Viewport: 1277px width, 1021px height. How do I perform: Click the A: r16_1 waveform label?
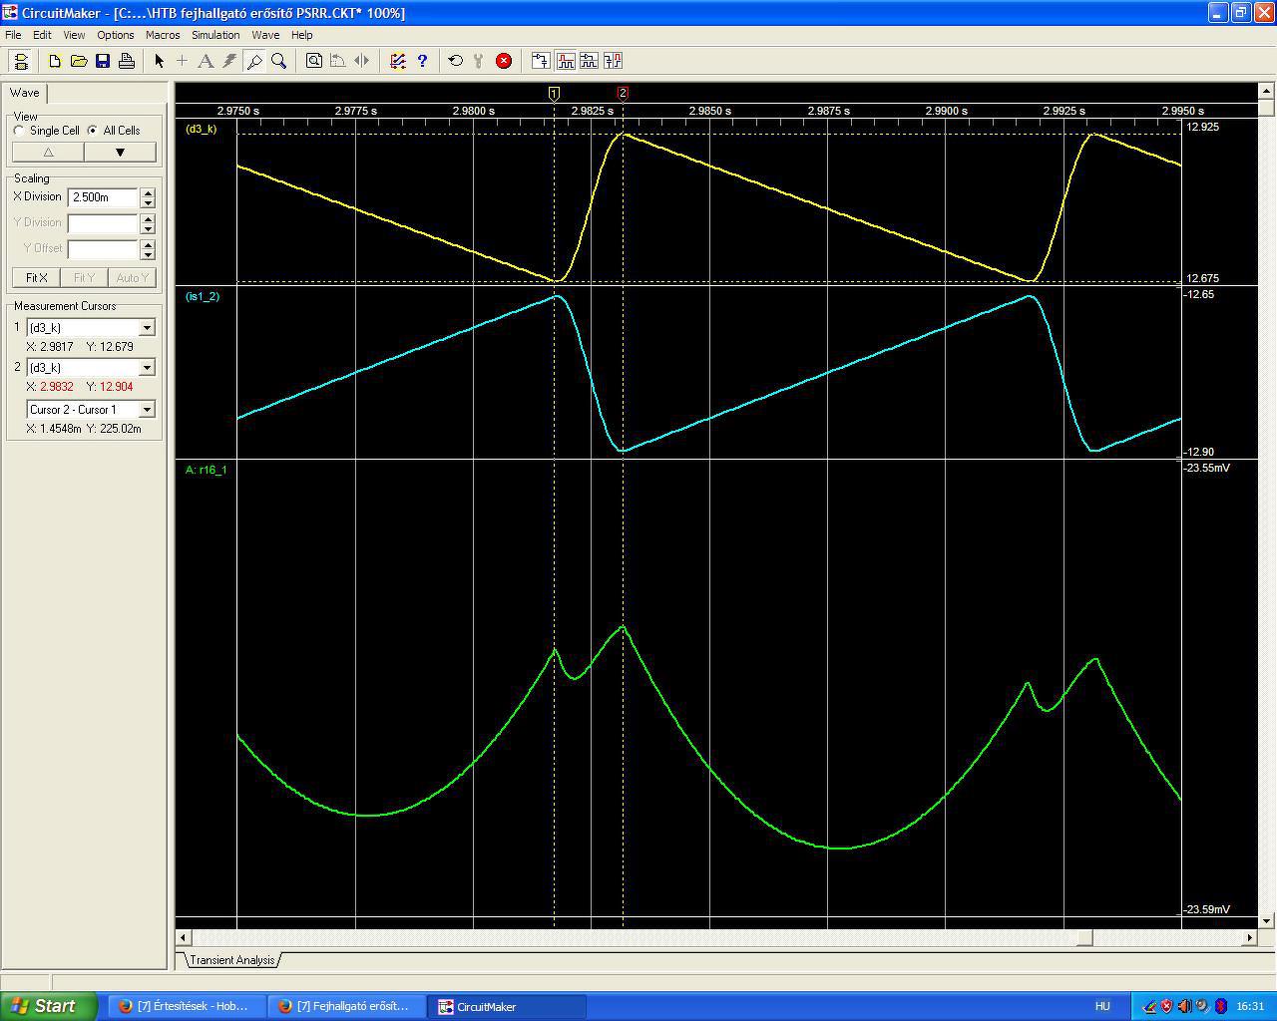[206, 470]
